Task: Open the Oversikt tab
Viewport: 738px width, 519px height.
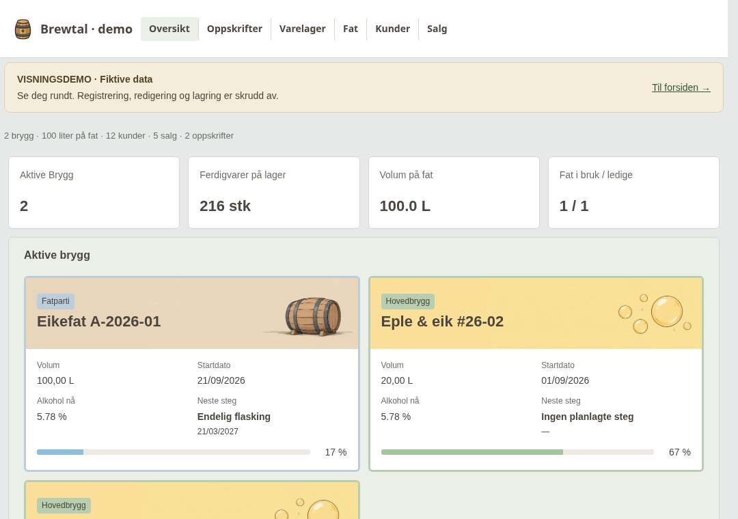Action: (x=169, y=29)
